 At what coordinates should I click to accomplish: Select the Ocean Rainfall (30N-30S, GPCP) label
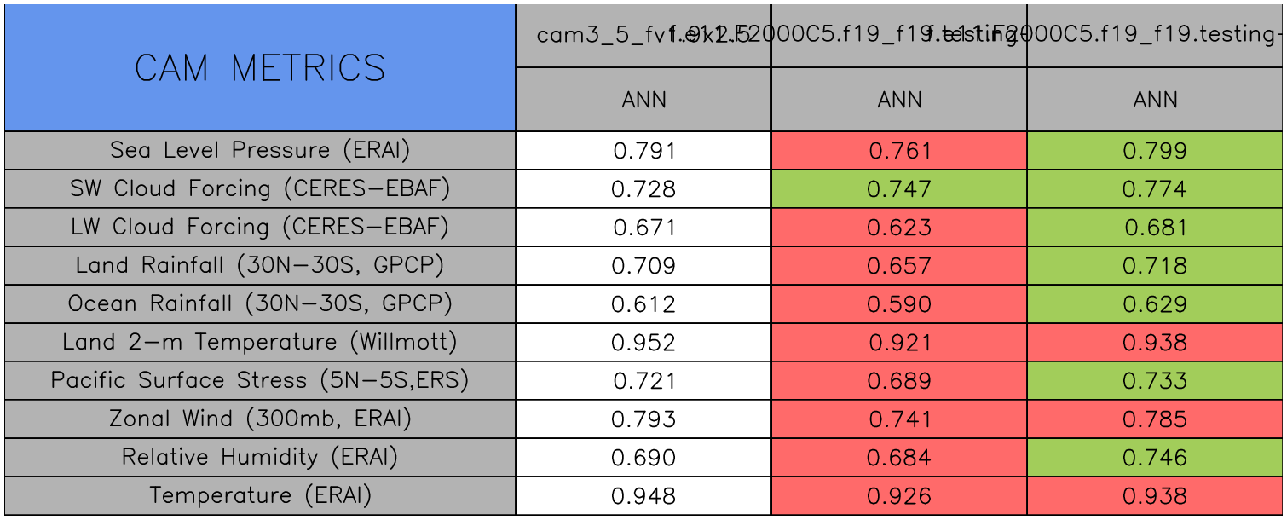click(x=260, y=304)
